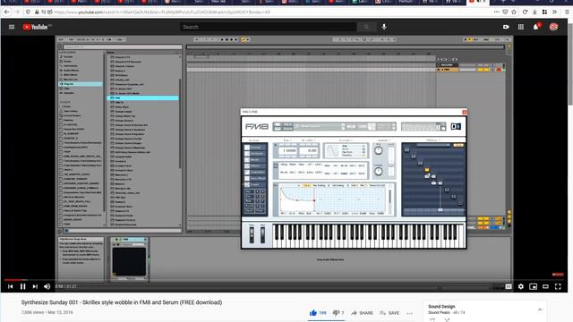This screenshot has width=573, height=322.
Task: Collapse the Sound Design playlist panel
Action: pyautogui.click(x=540, y=309)
